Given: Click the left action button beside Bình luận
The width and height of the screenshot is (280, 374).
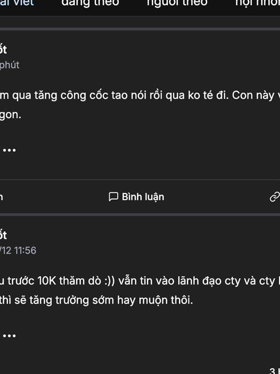Looking at the screenshot, I should point(2,196).
